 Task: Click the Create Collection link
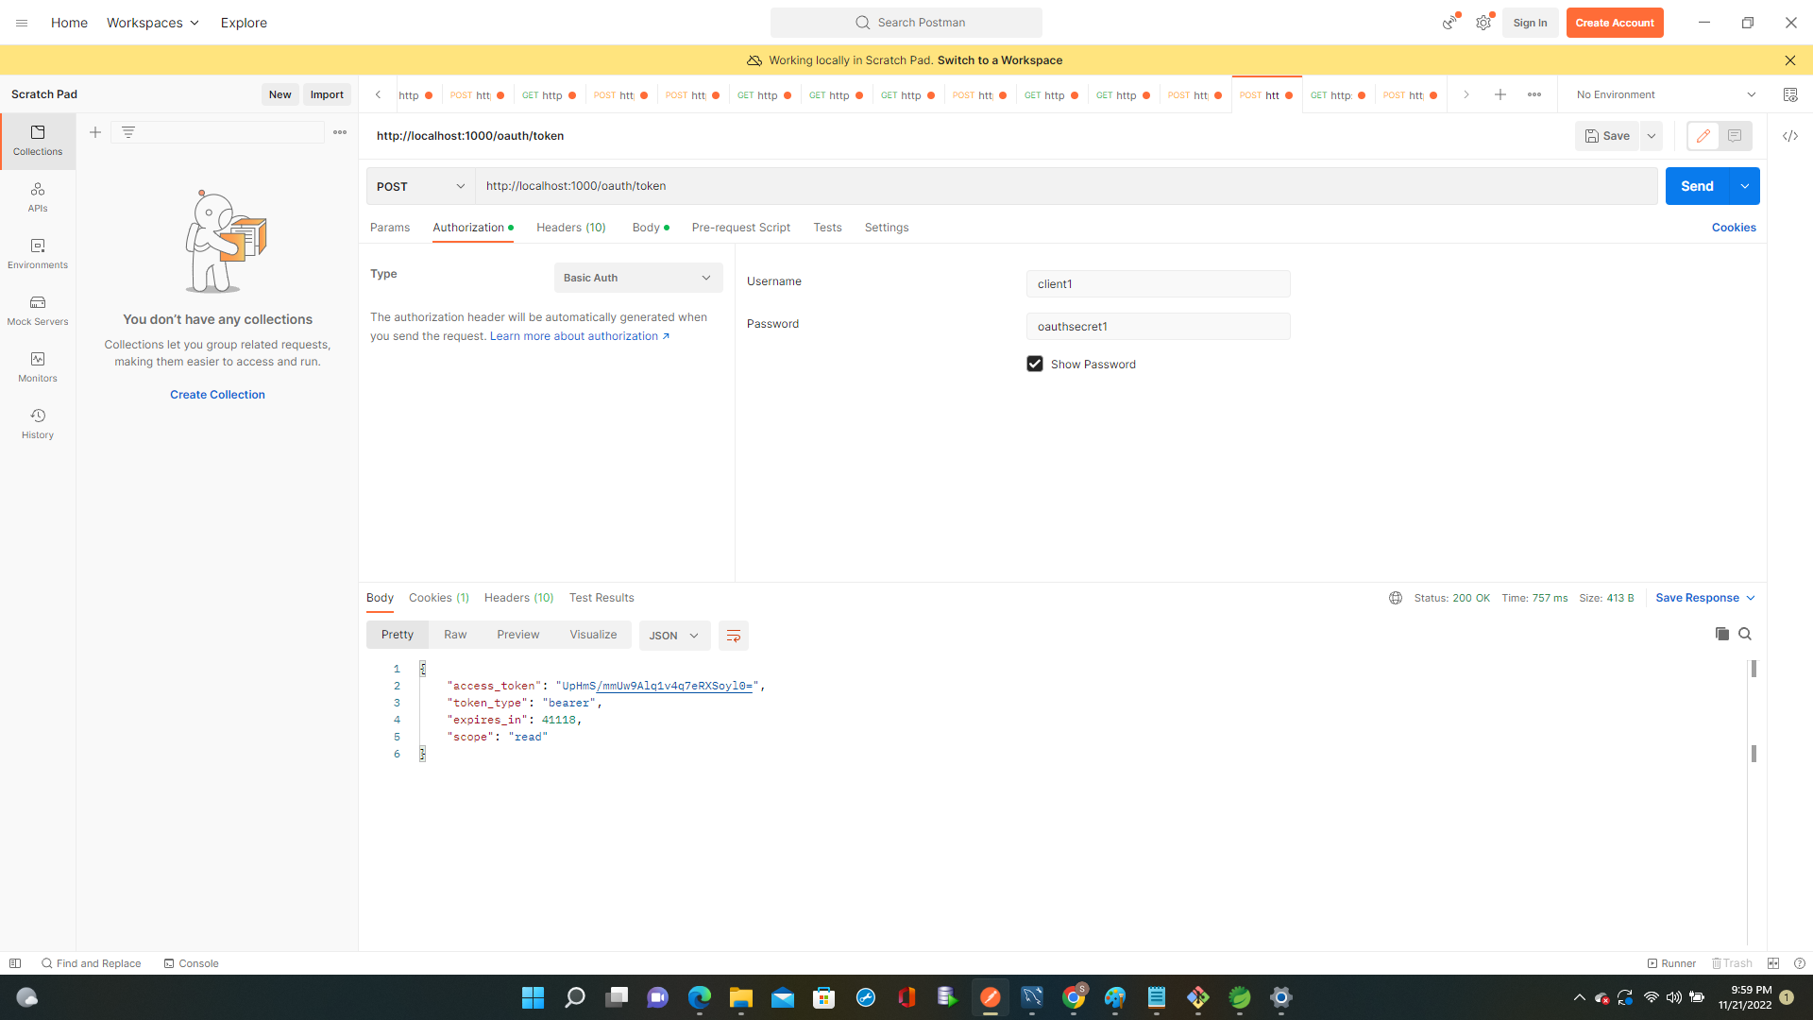coord(217,394)
